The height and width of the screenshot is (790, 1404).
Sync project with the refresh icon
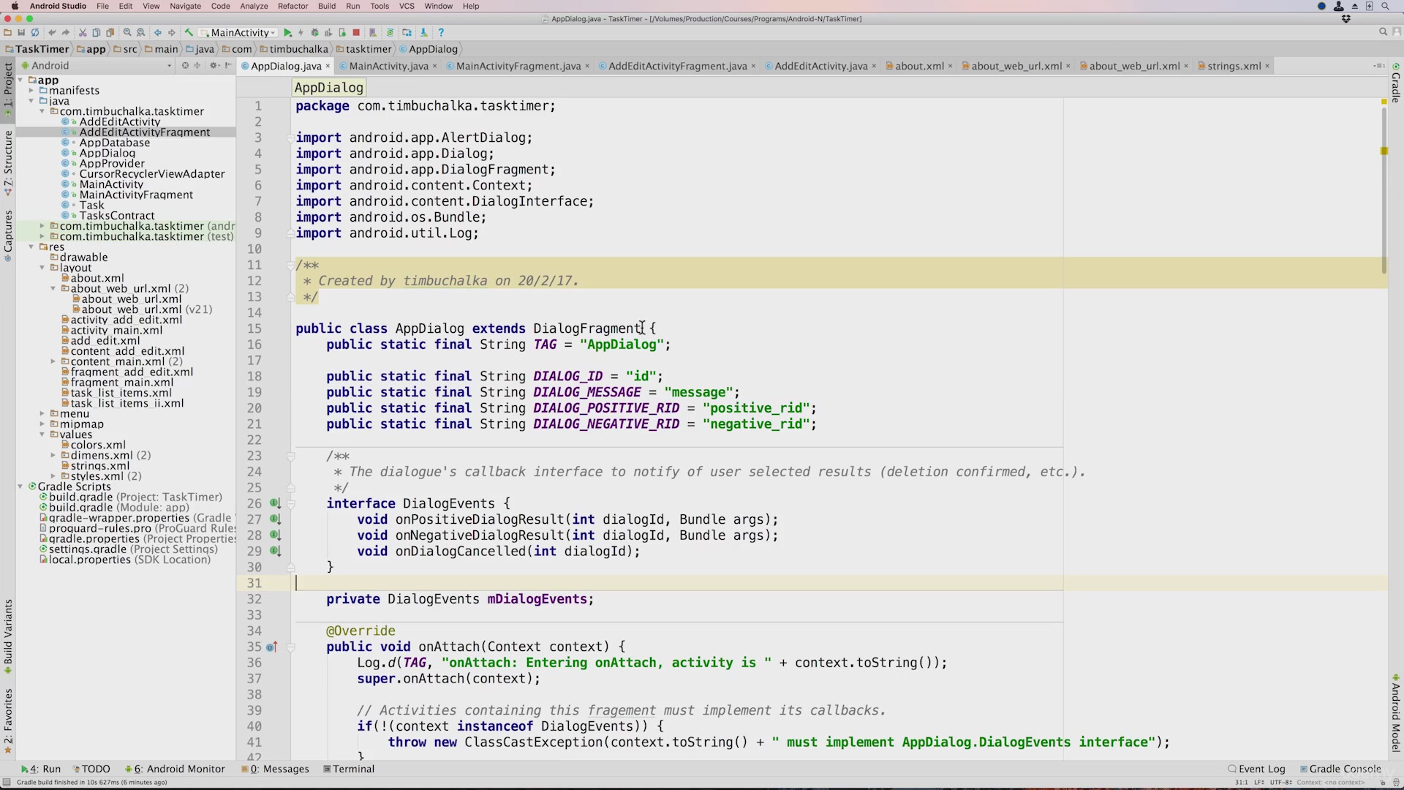34,33
